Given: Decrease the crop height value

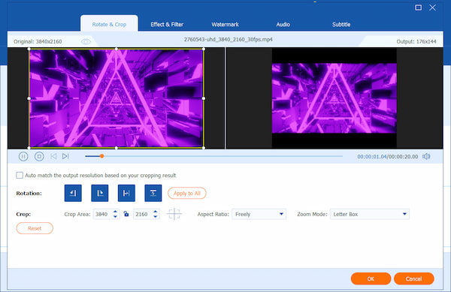Looking at the screenshot, I should 156,216.
